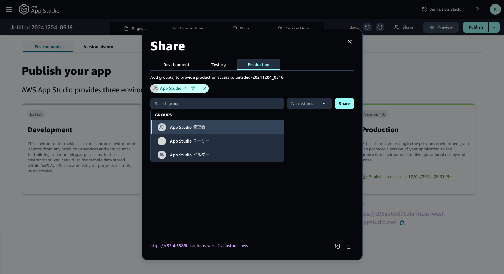This screenshot has height=274, width=504.
Task: Click the Publish successful status text
Action: [410, 177]
